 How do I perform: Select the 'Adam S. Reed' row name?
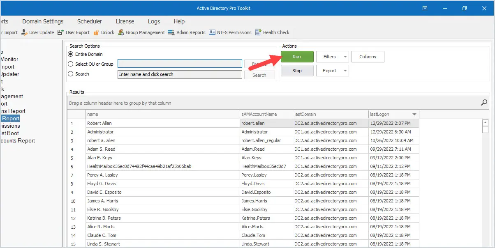[x=162, y=149]
